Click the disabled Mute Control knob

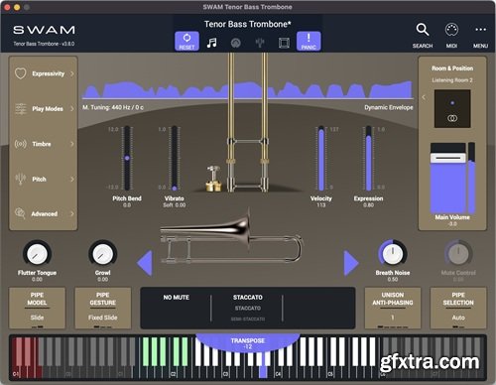tap(458, 254)
